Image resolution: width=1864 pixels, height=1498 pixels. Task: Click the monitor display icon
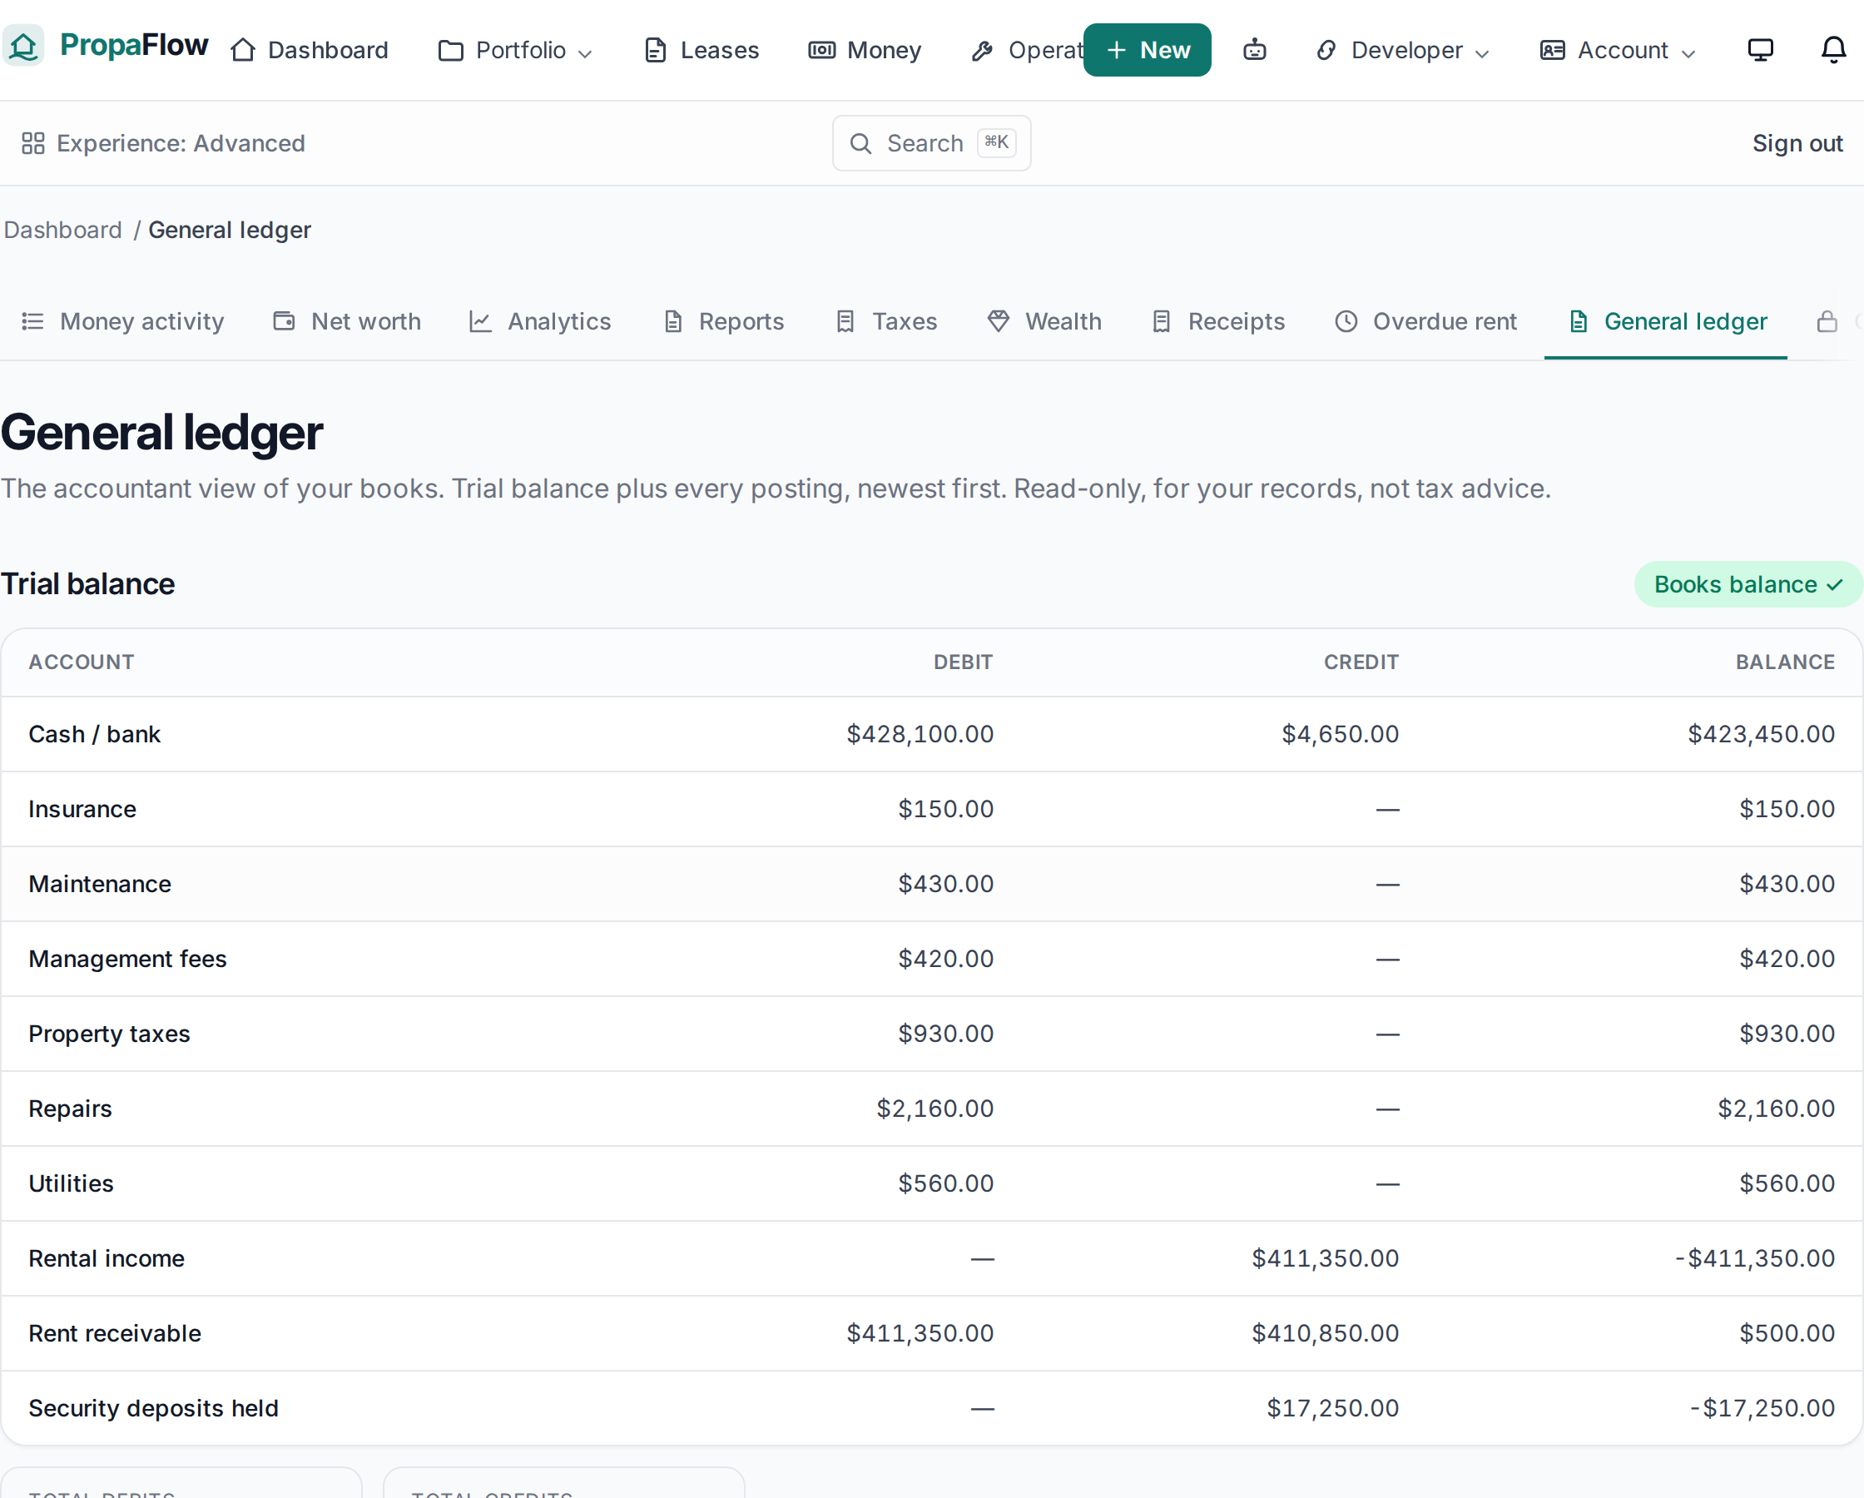1760,50
